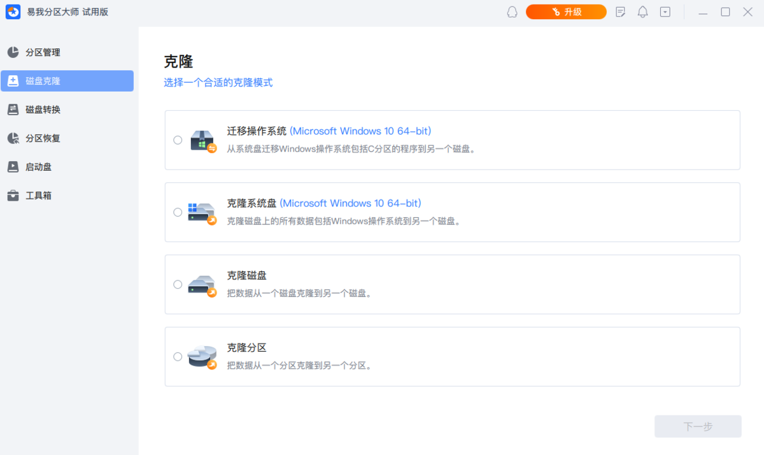Click the 升级 upgrade button

(566, 11)
